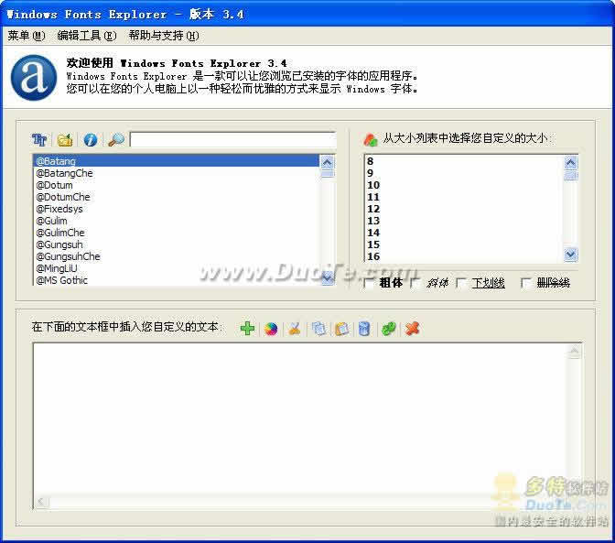615x543 pixels.
Task: Select the @BatangChe font
Action: (x=176, y=173)
